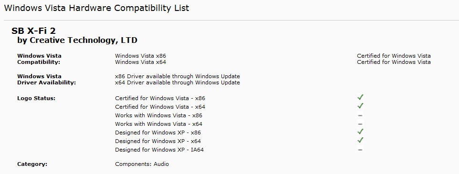The height and width of the screenshot is (174, 459).
Task: Click checkmark for Designed for XP x86
Action: (360, 131)
